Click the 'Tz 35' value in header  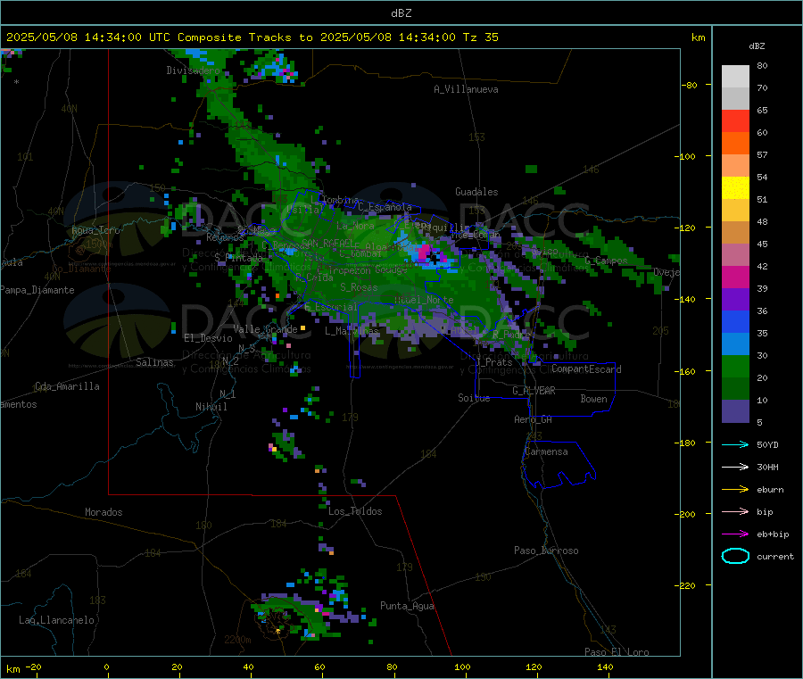480,37
